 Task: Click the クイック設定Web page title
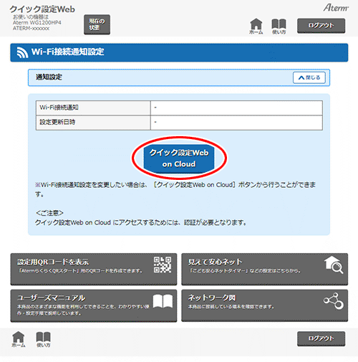(x=42, y=9)
